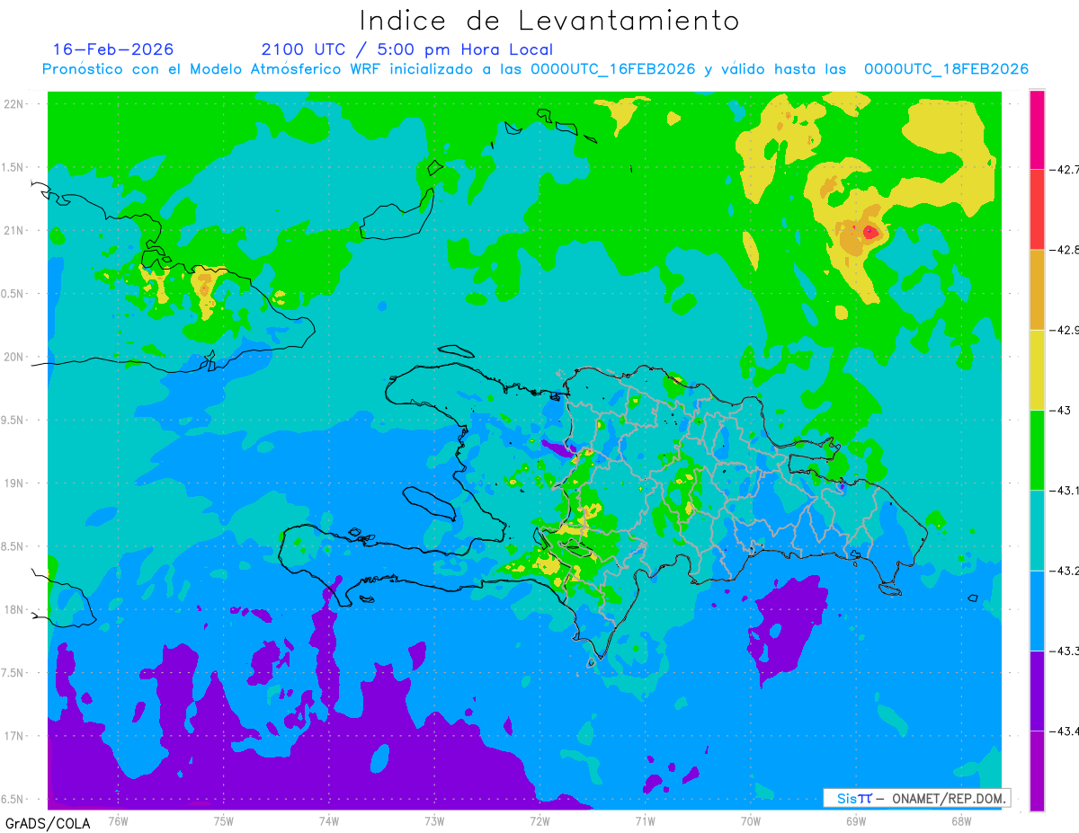Click the '68W' longitude label

coord(960,820)
